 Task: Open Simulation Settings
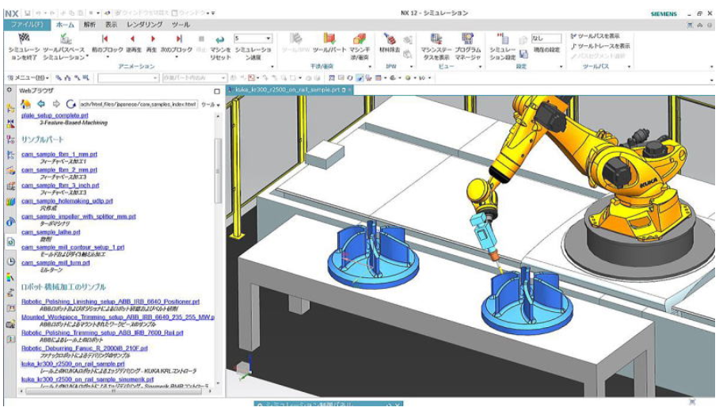(x=502, y=39)
